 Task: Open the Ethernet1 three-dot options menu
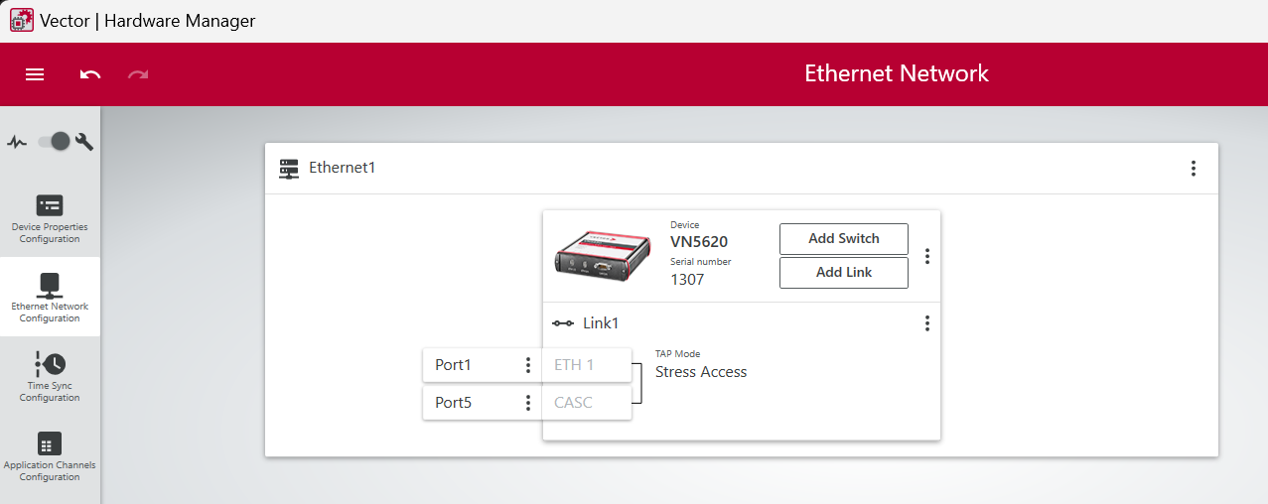click(x=1194, y=169)
